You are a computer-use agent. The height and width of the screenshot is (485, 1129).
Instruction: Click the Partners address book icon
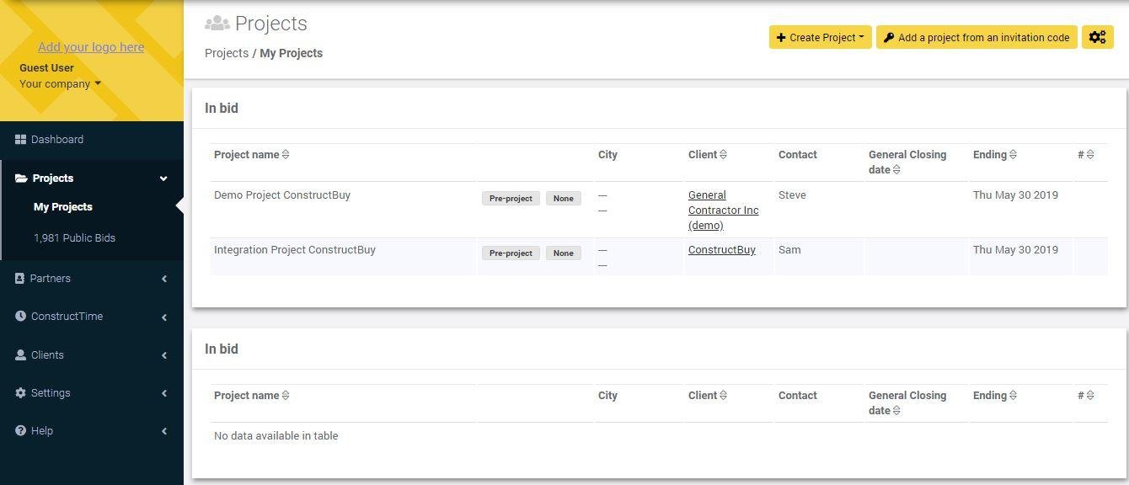20,279
